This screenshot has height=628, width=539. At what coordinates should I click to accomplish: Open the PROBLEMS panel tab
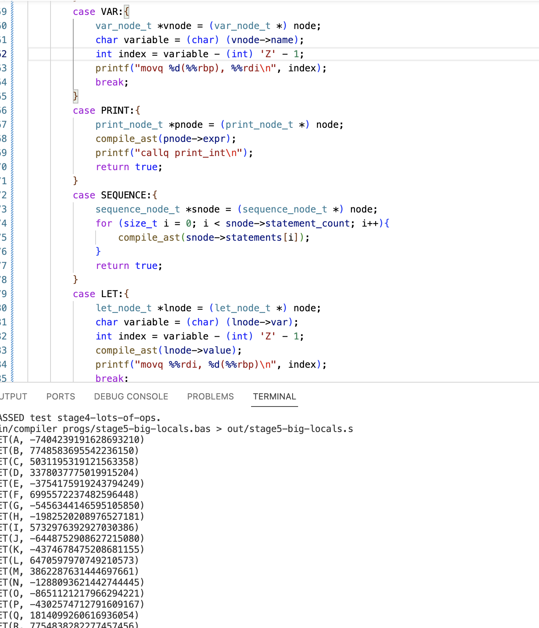pos(210,396)
